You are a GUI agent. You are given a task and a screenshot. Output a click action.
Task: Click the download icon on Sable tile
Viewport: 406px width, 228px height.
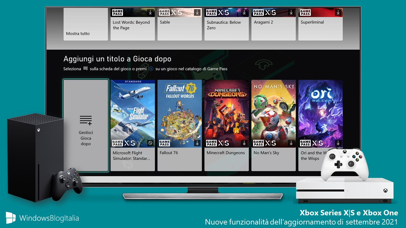197,12
